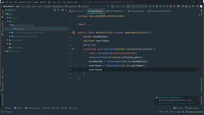Click the user avatar icon at top right

coord(201,6)
